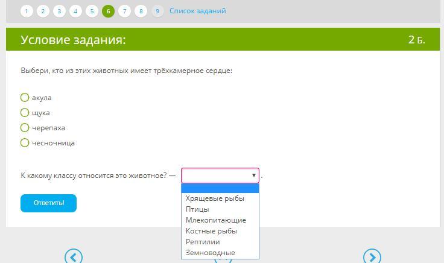The image size is (444, 263).
Task: Choose 'Птицы' from the dropdown
Action: (220, 209)
